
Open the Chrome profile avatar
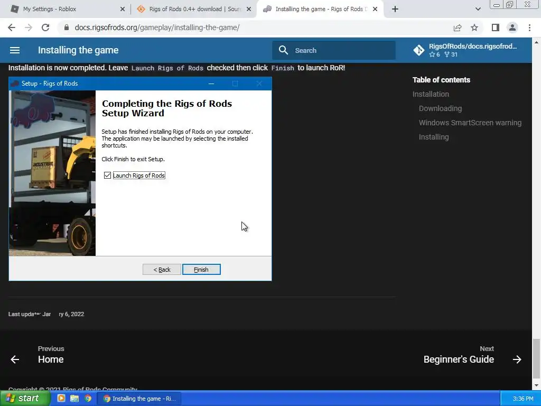click(512, 27)
